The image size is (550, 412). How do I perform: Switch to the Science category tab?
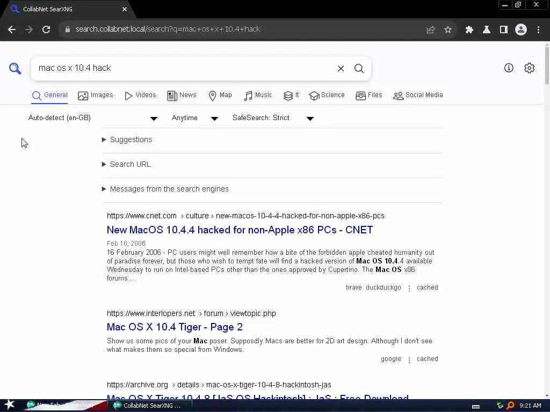327,95
